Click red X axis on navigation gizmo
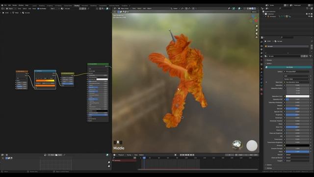This screenshot has width=314, height=177. (x=256, y=21)
